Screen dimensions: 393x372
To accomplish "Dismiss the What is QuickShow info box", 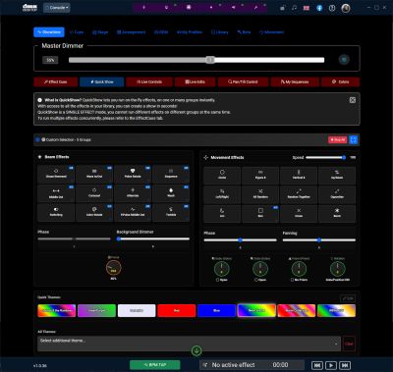I will (x=353, y=100).
